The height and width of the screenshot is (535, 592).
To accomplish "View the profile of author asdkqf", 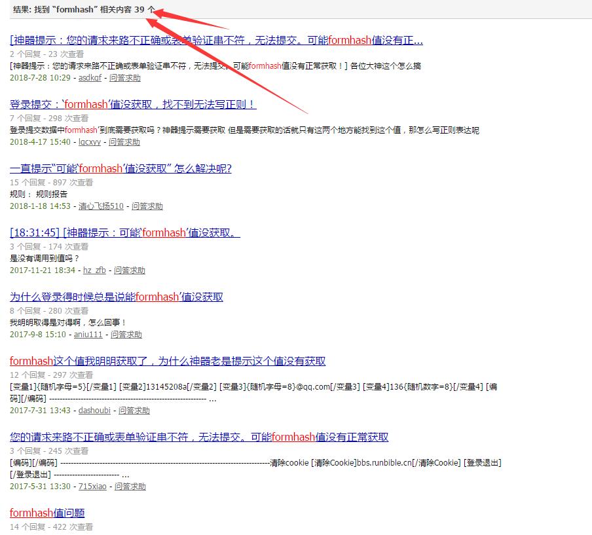I will [x=90, y=78].
